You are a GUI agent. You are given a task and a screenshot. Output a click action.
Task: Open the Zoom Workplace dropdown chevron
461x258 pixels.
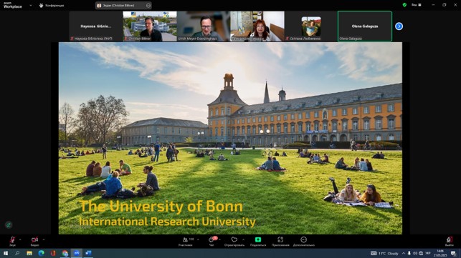tap(31, 5)
